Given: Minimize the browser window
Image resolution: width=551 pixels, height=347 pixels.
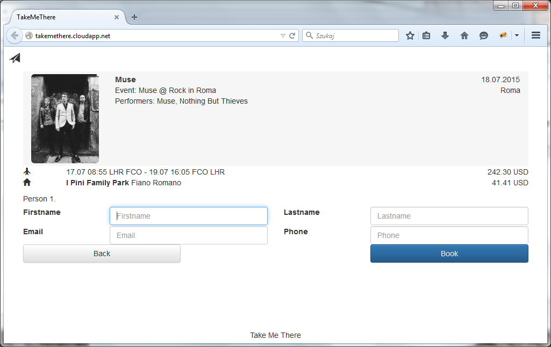Looking at the screenshot, I should [x=501, y=5].
